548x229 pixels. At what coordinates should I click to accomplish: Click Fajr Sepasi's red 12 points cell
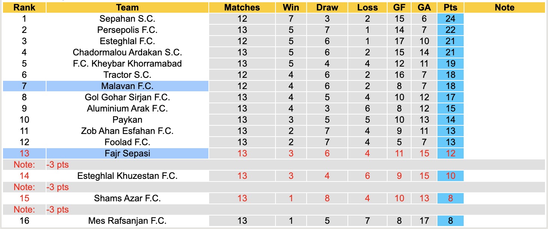[450, 153]
